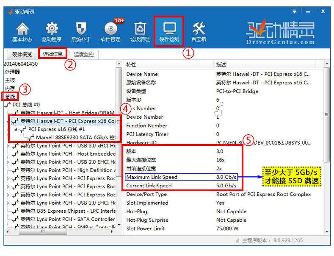
Task: Select the Current Link Speed row
Action: click(223, 186)
